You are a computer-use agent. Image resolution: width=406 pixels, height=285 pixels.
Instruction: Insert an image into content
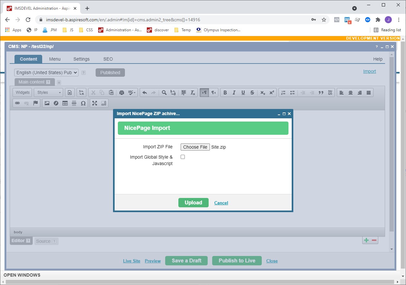point(47,103)
